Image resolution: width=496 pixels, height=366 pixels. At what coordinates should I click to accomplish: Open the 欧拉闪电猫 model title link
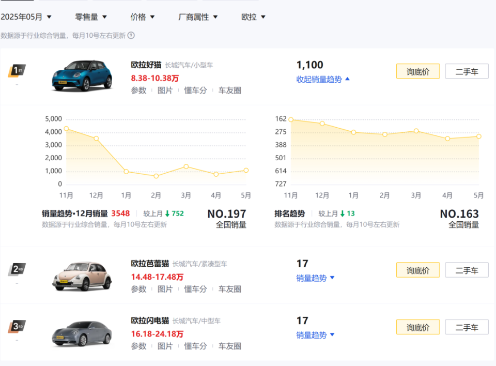pyautogui.click(x=150, y=321)
